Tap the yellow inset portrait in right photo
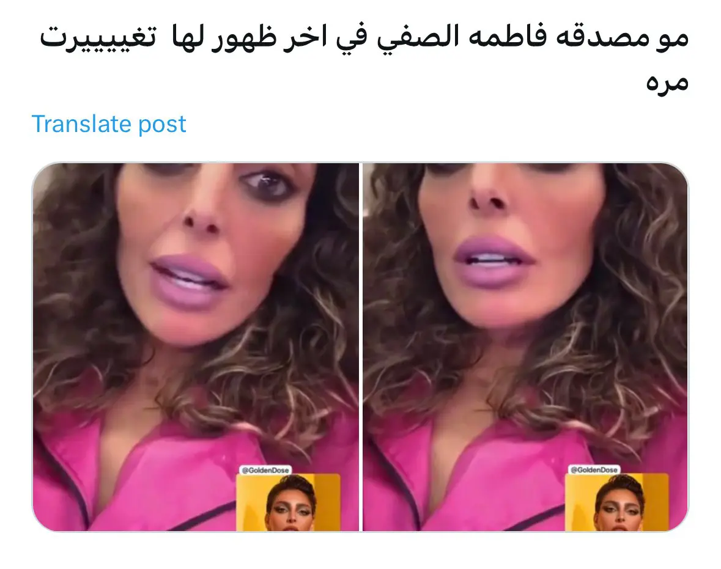 coord(616,502)
